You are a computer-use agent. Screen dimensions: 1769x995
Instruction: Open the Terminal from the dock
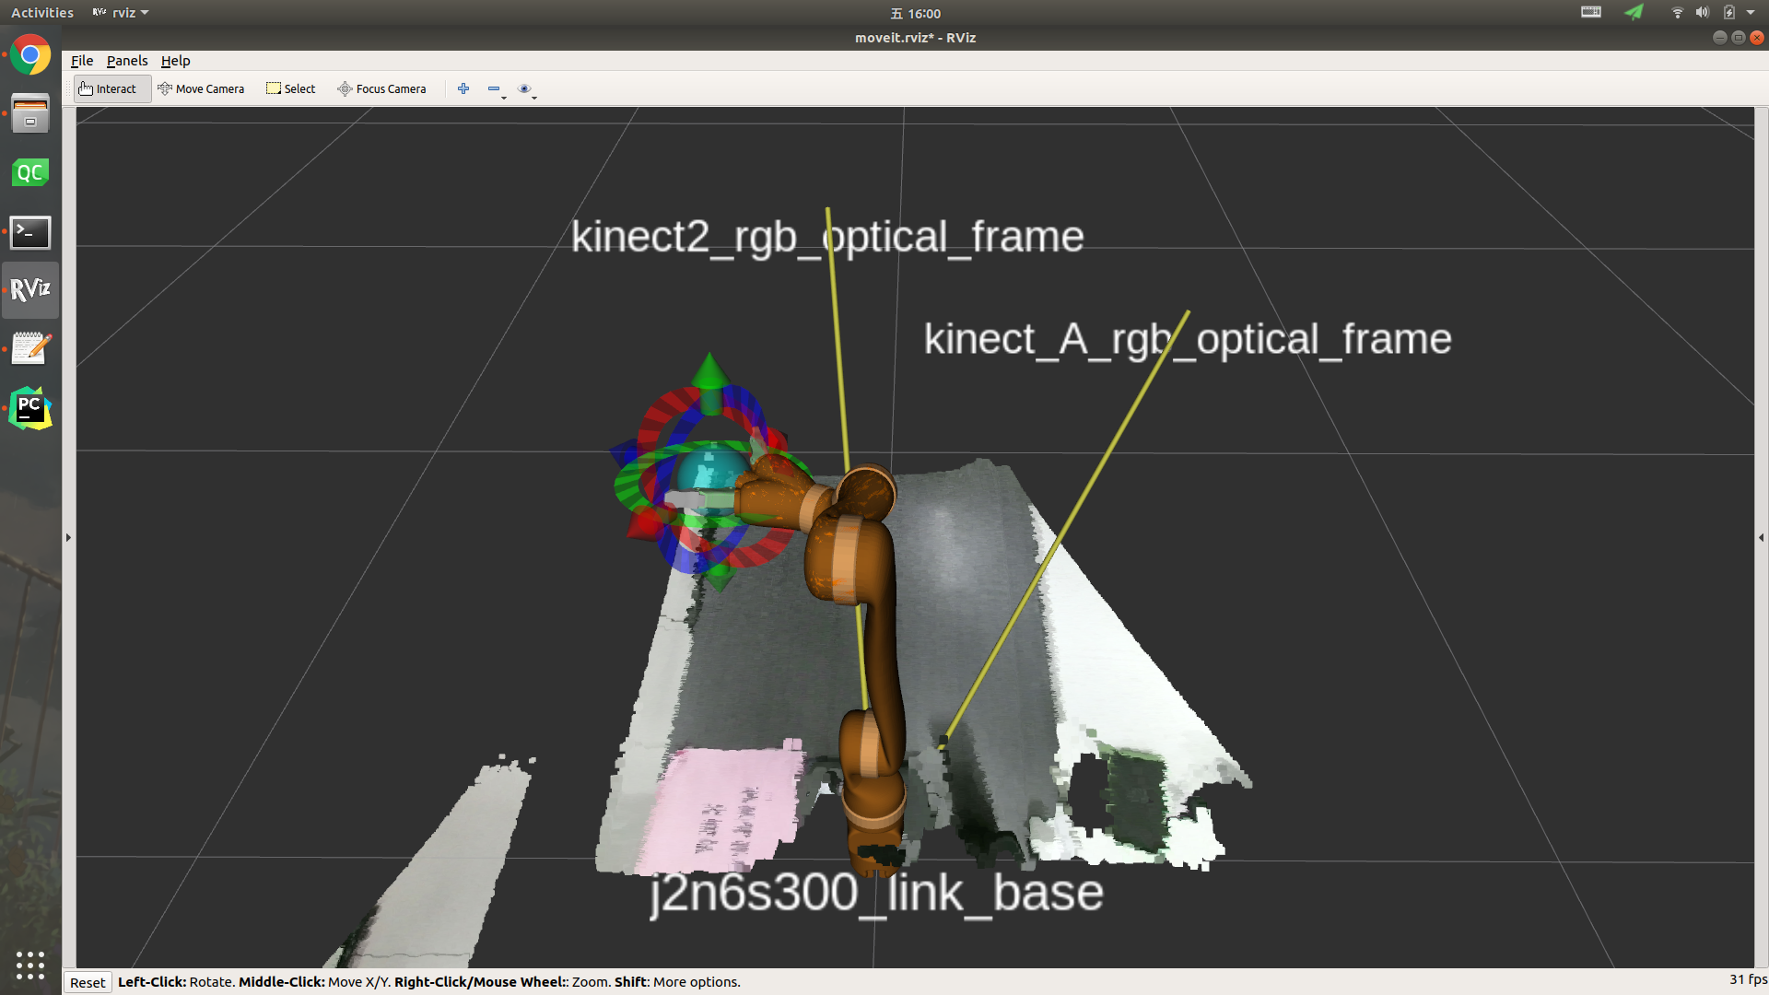[30, 232]
